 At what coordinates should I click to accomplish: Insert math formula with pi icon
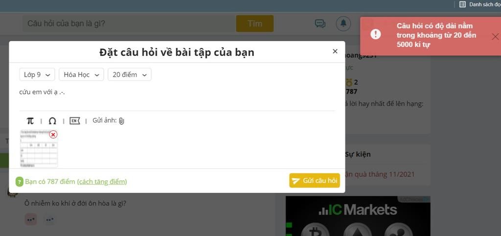(x=30, y=121)
